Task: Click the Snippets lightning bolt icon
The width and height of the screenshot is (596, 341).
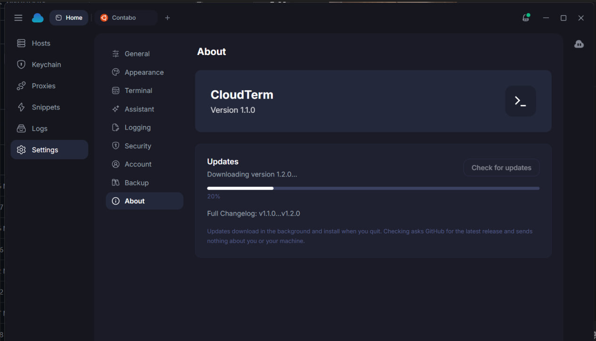Action: [21, 107]
